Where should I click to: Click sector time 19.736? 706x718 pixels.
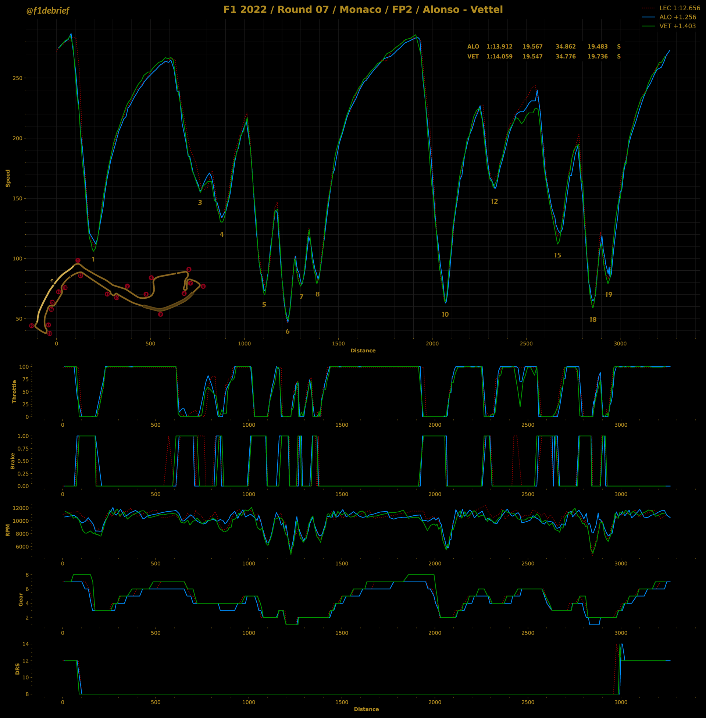[598, 57]
